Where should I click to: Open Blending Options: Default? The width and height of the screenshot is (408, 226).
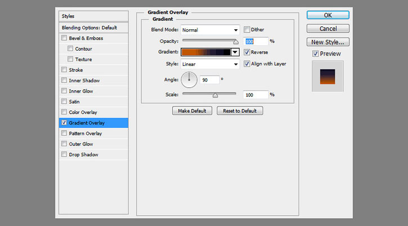tap(93, 28)
